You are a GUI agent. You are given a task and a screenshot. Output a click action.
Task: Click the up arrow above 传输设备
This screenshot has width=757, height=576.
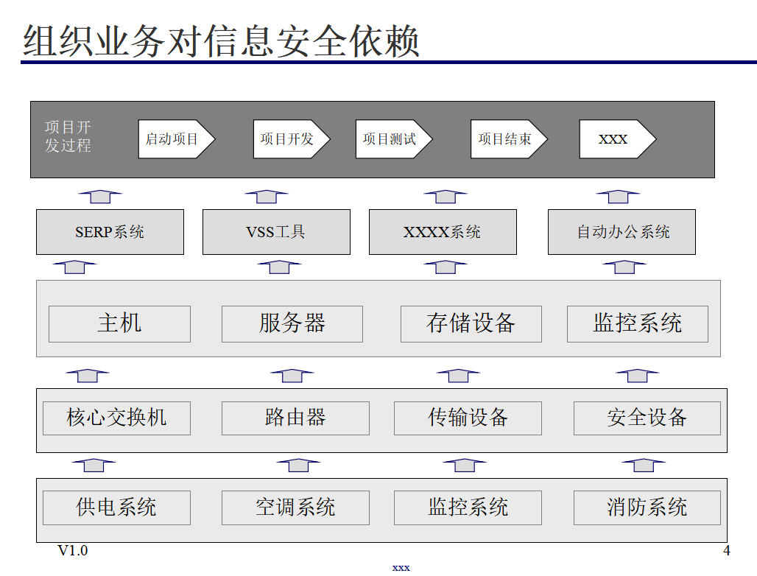(458, 376)
